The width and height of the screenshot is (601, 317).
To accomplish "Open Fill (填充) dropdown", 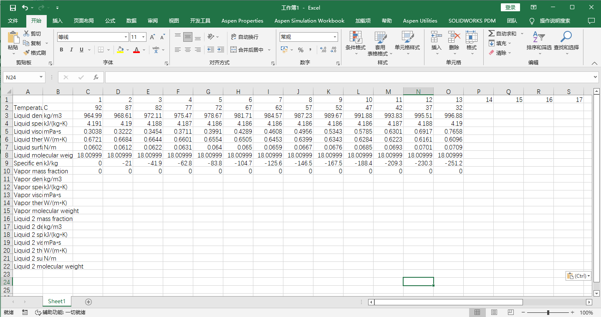I will click(500, 43).
